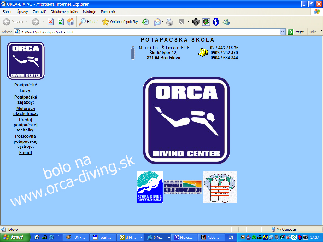The width and height of the screenshot is (323, 242).
Task: Expand the Links toolbar chevron
Action: 320,31
